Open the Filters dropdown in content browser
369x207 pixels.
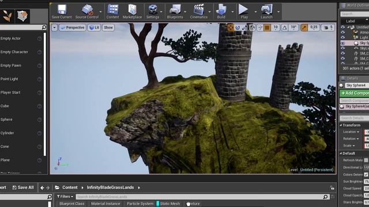click(65, 197)
